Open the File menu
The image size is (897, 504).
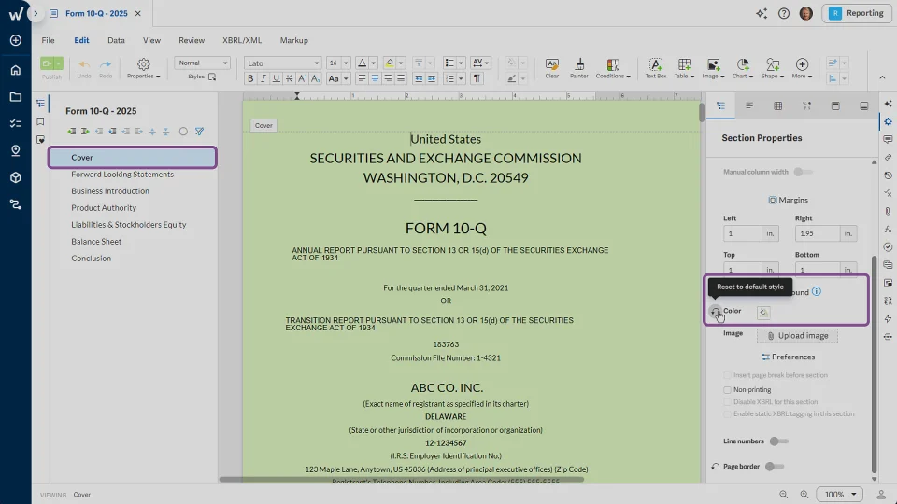(x=48, y=40)
